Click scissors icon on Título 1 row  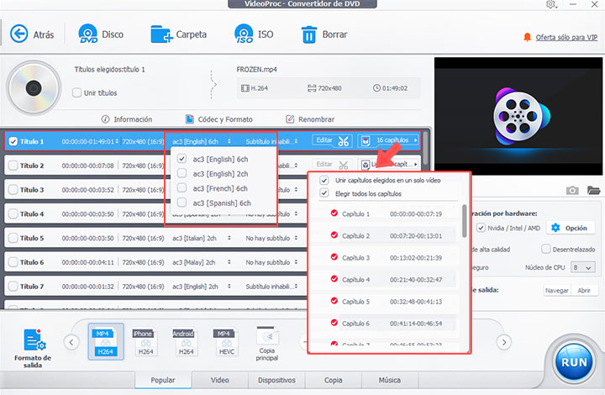(343, 141)
